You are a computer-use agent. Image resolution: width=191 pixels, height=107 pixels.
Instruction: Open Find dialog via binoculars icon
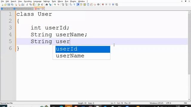click(47, 5)
